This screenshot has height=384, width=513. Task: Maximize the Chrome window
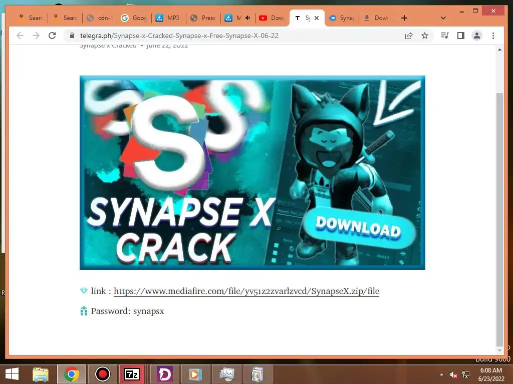tap(475, 11)
